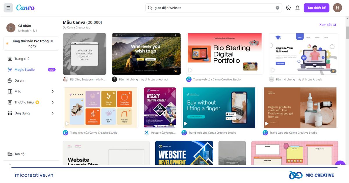Open the journey of a thousand miles thumbnail
This screenshot has height=183, width=349.
tap(85, 54)
